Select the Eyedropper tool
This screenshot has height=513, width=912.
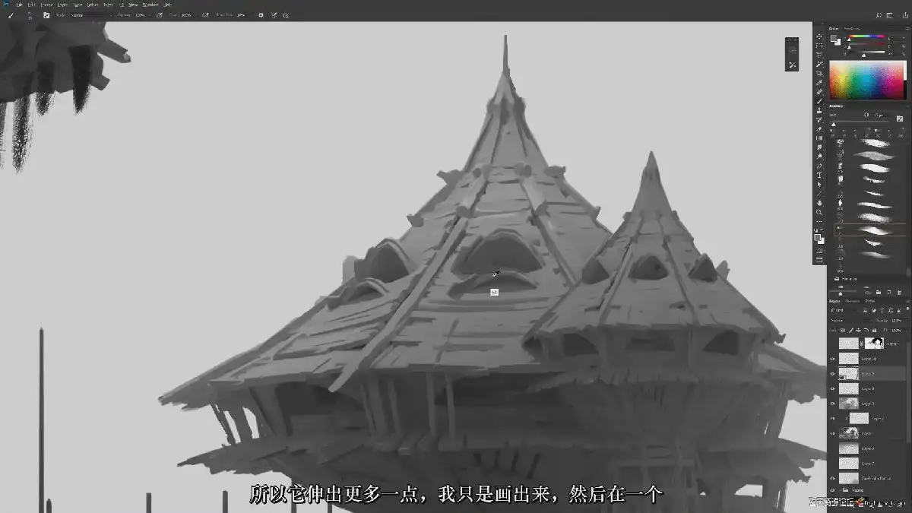(x=819, y=82)
